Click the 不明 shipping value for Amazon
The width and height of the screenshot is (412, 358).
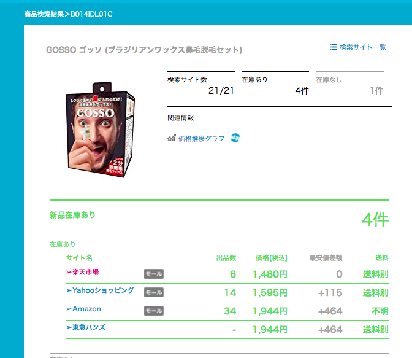coord(380,311)
